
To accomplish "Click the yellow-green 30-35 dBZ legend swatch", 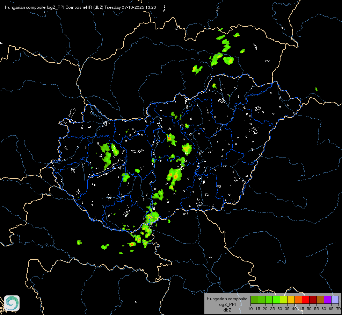I will tap(284, 300).
